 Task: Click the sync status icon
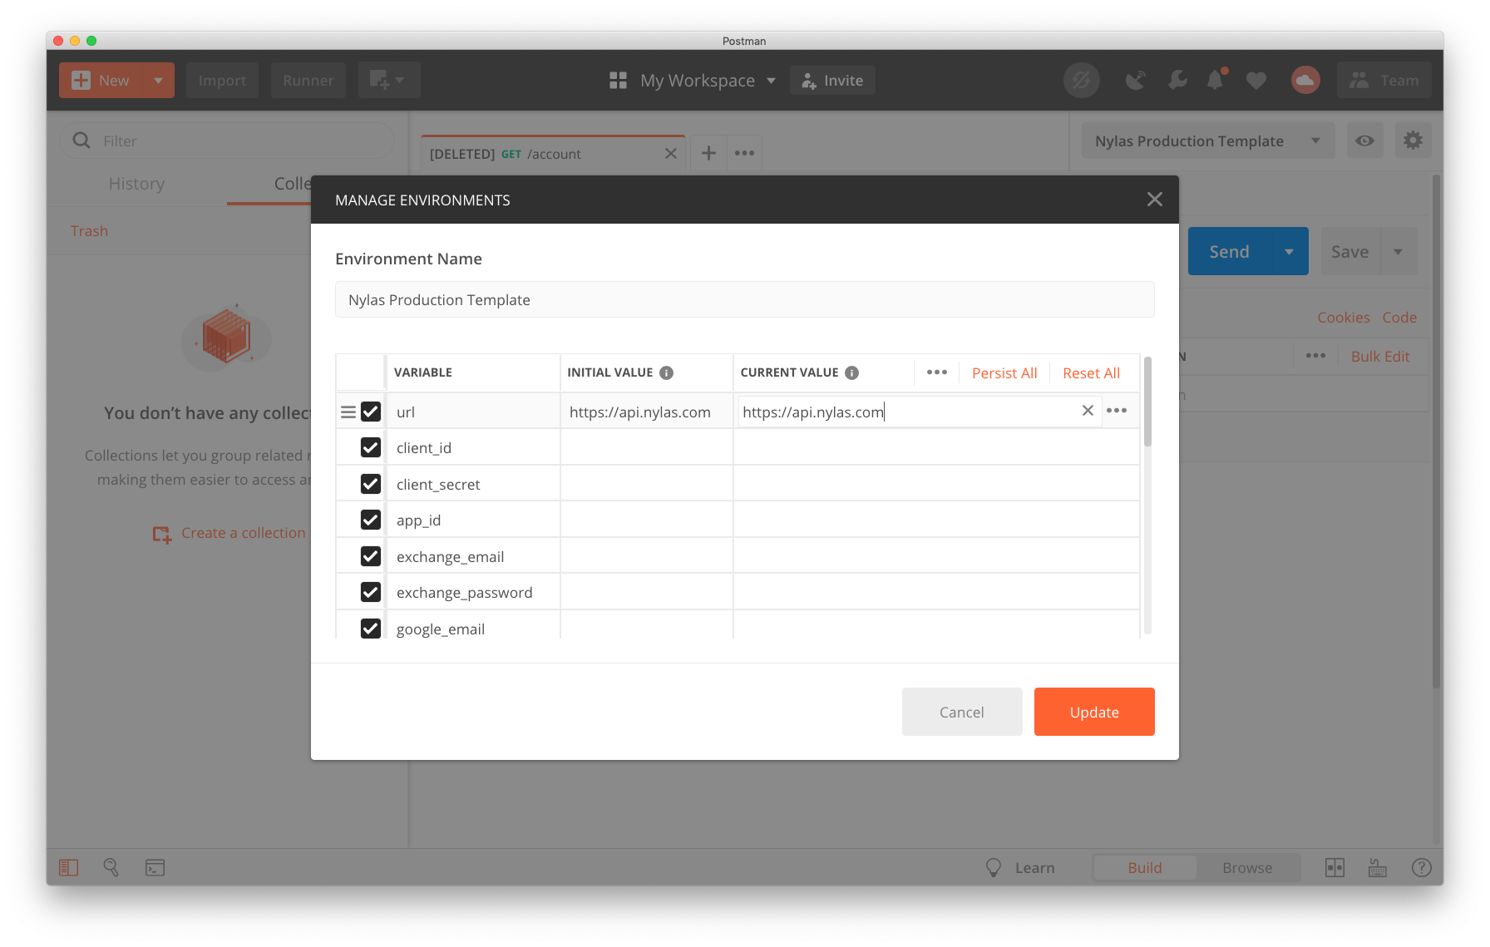point(1082,81)
